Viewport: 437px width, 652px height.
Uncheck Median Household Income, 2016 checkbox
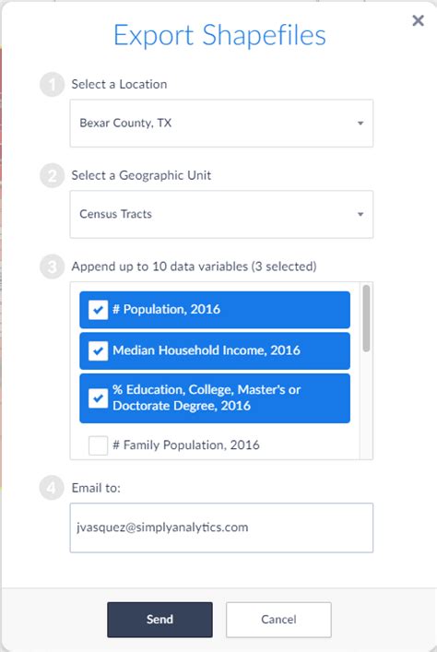click(x=98, y=351)
